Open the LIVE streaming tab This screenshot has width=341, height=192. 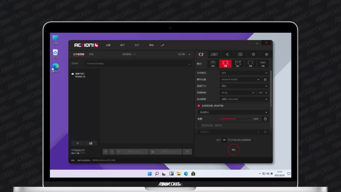pos(214,54)
